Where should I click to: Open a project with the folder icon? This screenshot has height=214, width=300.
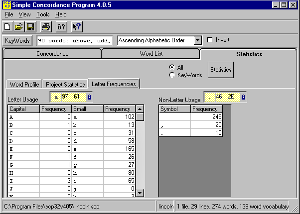[18, 27]
